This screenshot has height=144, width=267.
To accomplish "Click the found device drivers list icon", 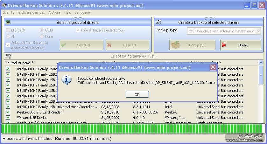I will pyautogui.click(x=8, y=56).
